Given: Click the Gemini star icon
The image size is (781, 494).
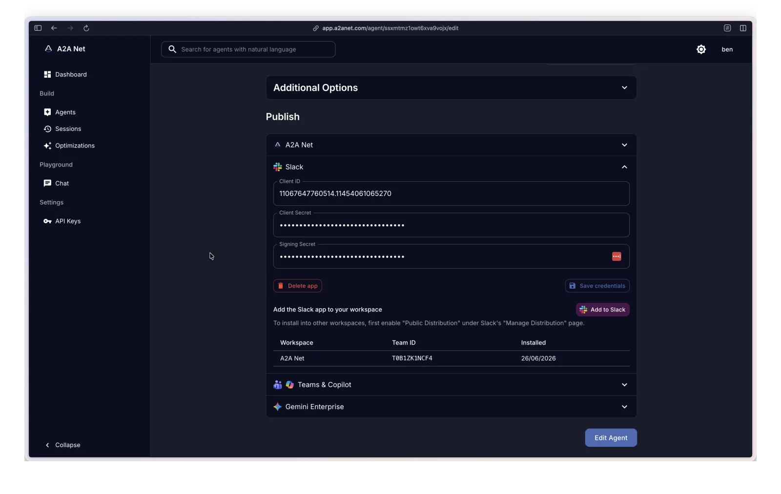Looking at the screenshot, I should 278,407.
